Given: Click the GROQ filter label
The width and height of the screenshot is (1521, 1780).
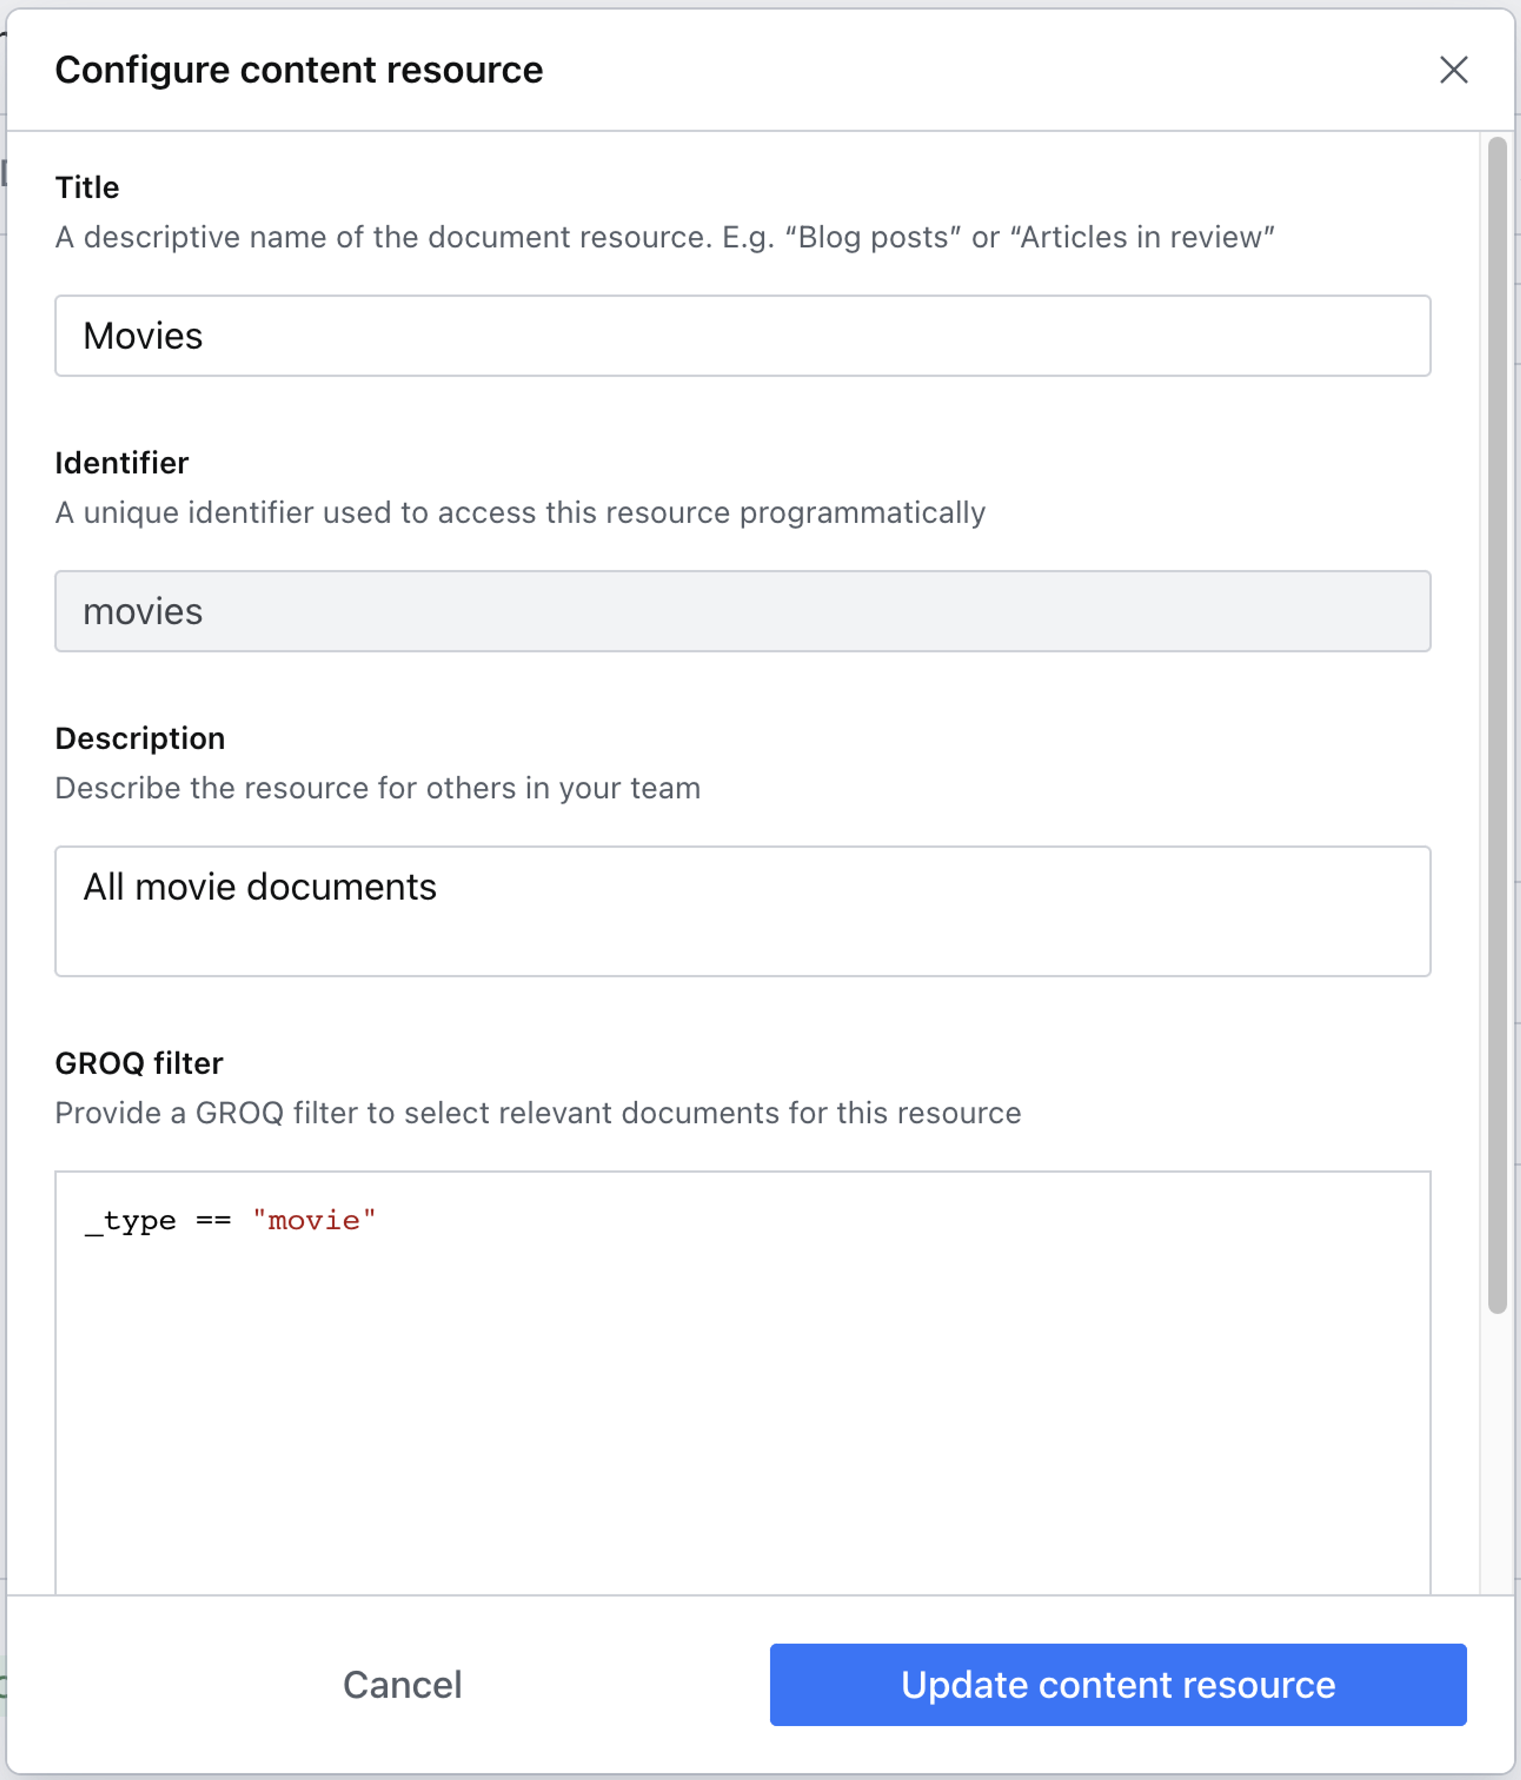Looking at the screenshot, I should (x=138, y=1063).
